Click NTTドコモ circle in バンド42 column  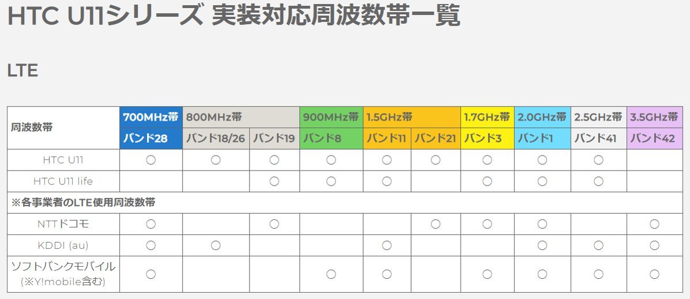(x=654, y=224)
